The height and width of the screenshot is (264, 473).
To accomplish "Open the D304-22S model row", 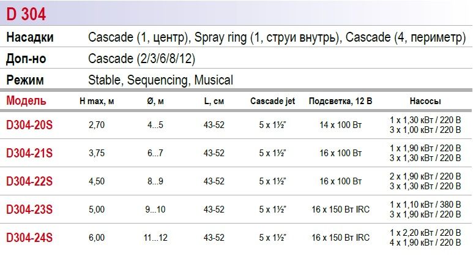I will click(x=29, y=181).
